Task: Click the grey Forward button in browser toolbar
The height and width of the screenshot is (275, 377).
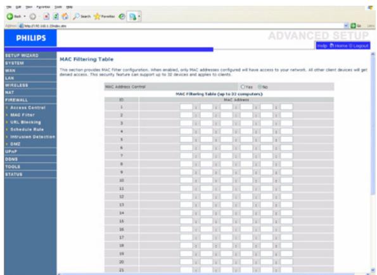Action: (33, 16)
